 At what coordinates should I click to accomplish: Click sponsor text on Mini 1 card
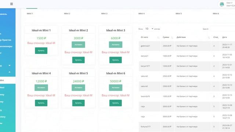(x=41, y=43)
